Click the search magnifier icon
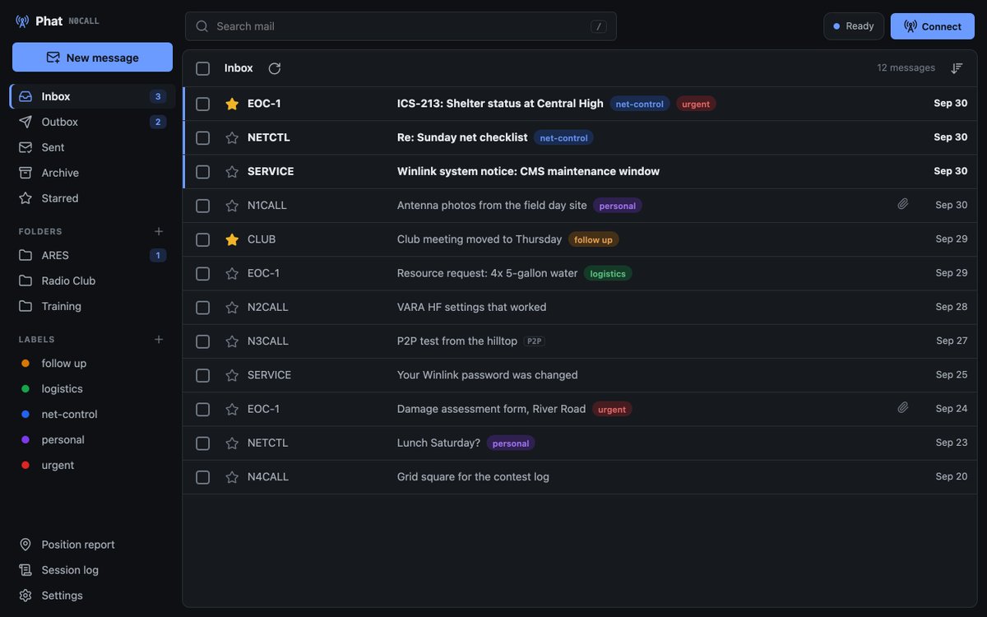 pos(202,26)
